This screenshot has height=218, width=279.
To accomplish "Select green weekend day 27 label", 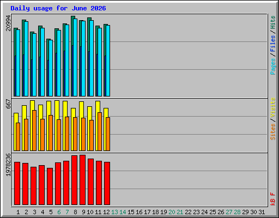I will [x=229, y=212].
